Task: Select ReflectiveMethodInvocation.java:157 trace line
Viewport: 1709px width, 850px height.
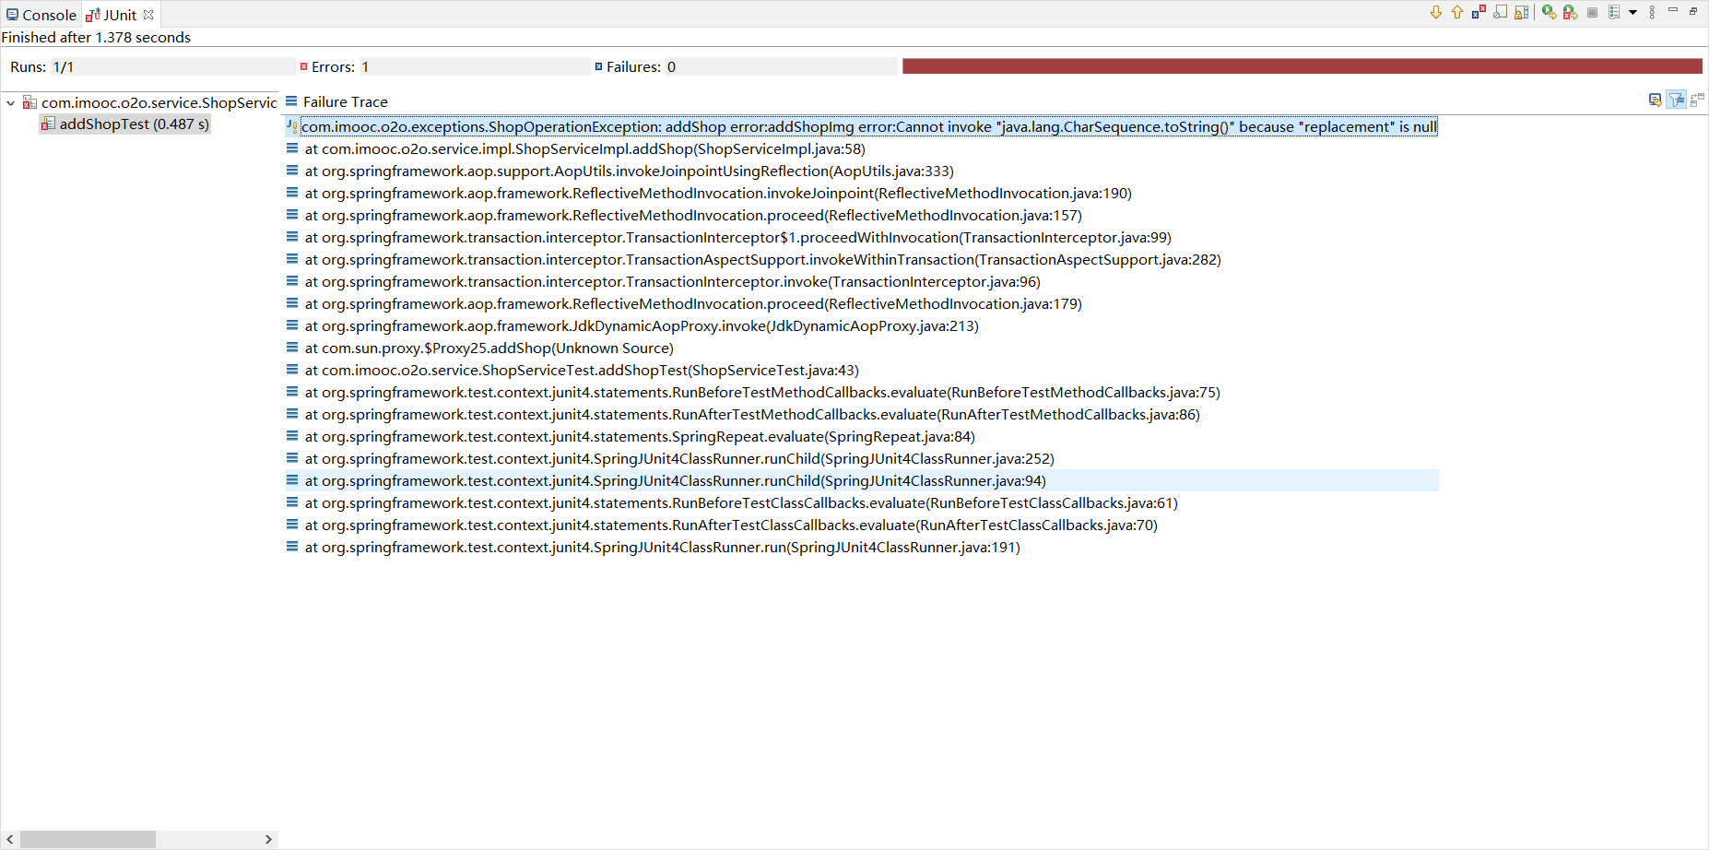Action: tap(693, 215)
